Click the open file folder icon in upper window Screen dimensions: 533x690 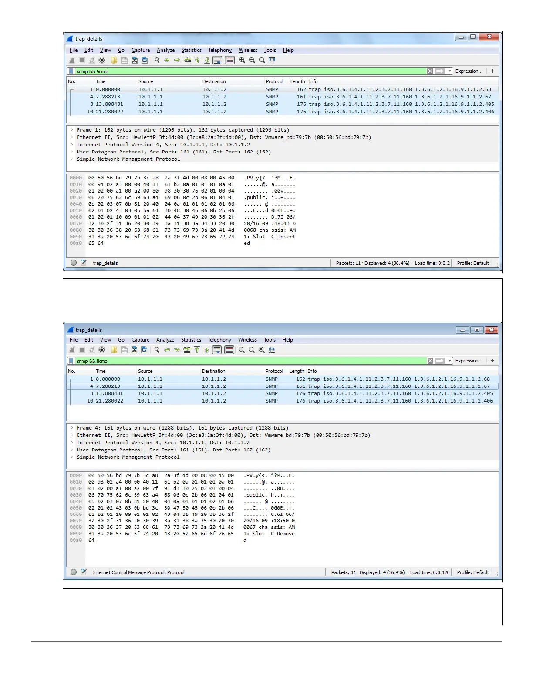tap(114, 60)
